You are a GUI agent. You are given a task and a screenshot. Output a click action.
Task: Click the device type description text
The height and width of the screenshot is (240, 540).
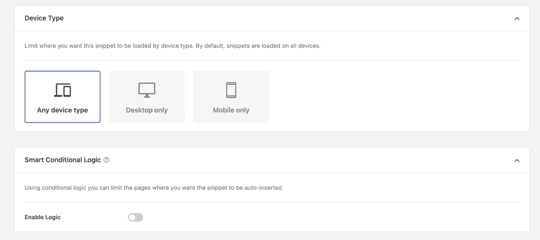[173, 46]
